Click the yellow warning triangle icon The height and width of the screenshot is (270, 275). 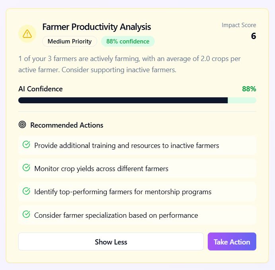(x=27, y=34)
